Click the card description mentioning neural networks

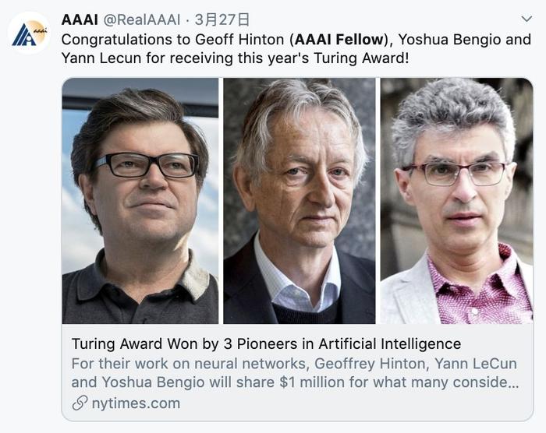point(295,373)
